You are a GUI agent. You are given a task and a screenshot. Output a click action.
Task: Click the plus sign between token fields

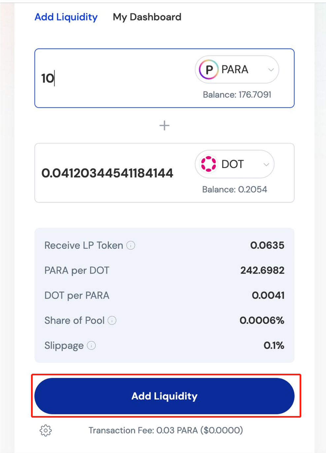pyautogui.click(x=164, y=126)
